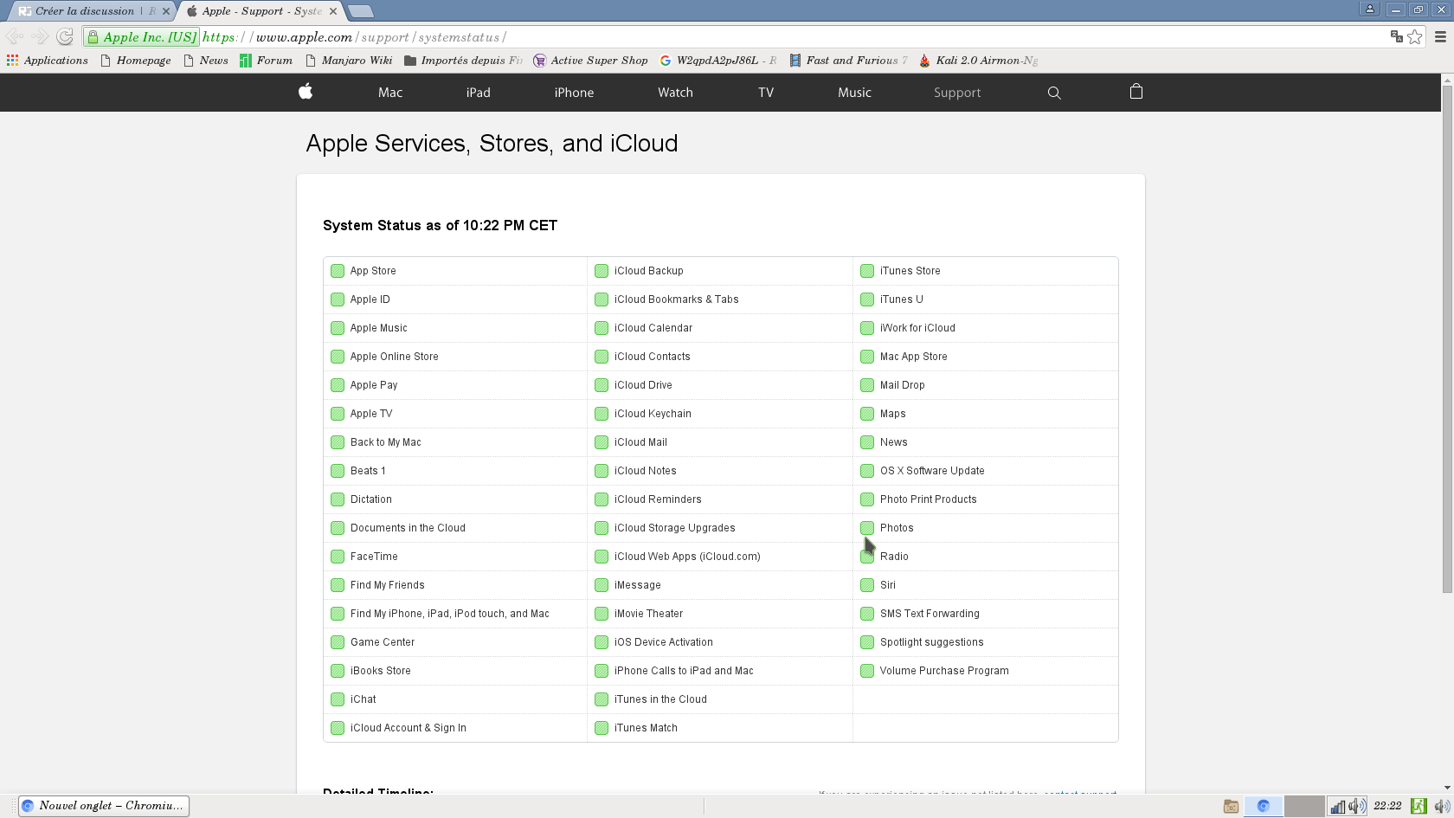Screen dimensions: 1454x818
Task: Click 'Apple Music' service row
Action: [x=455, y=328]
